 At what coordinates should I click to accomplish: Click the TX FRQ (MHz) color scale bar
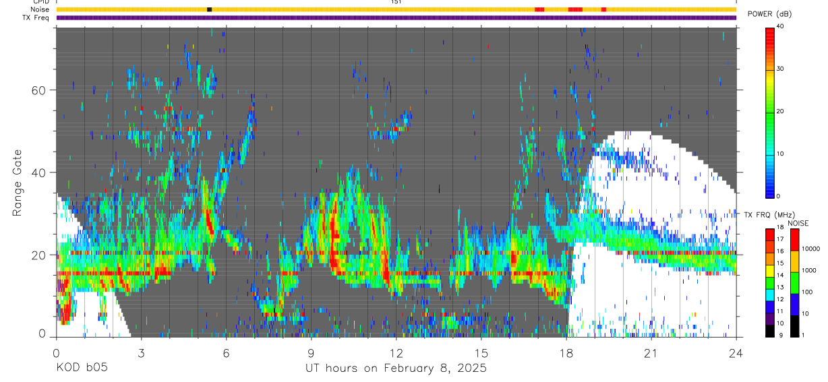pyautogui.click(x=769, y=282)
